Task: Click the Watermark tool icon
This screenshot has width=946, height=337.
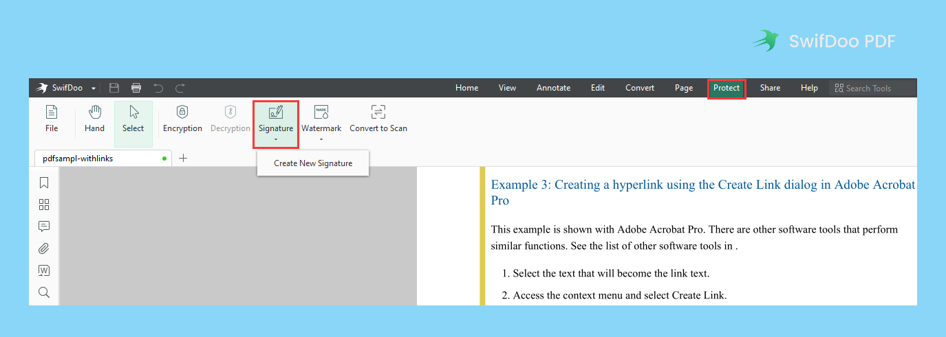Action: tap(321, 112)
